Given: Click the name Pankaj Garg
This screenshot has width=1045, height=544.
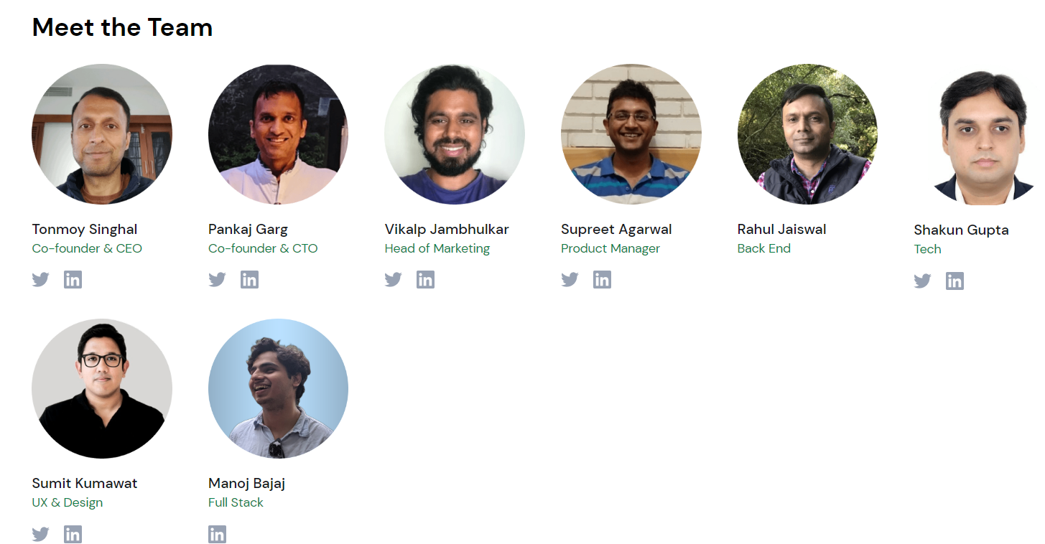Looking at the screenshot, I should pos(248,229).
